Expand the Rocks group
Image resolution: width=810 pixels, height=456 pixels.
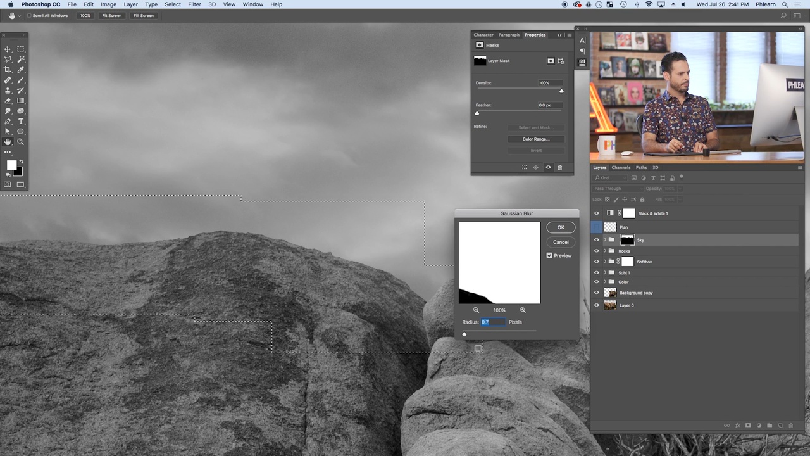(605, 251)
